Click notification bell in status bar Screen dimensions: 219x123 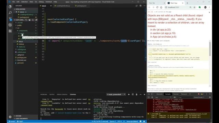[x=144, y=121]
